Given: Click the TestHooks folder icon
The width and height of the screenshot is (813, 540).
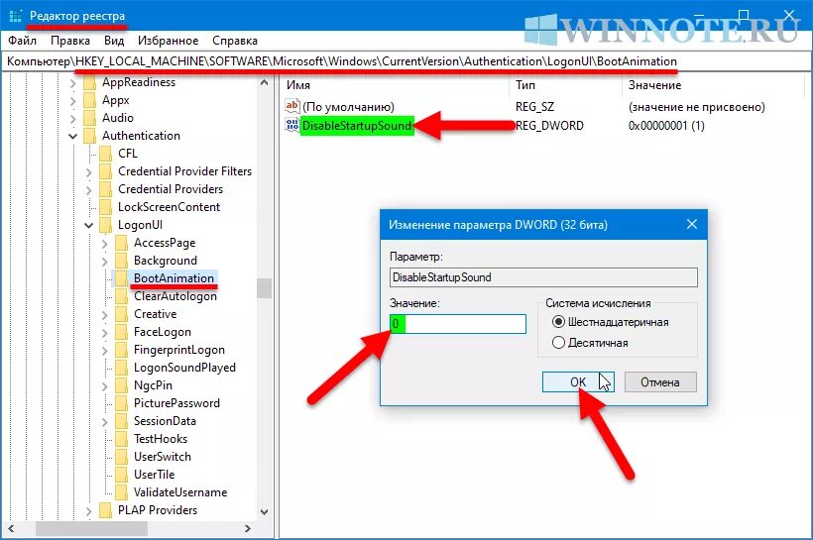Looking at the screenshot, I should (x=121, y=439).
